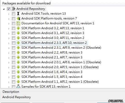Select SDK Platform Android 2.3.1 API 9 (Obsolete) item
The height and width of the screenshot is (103, 125).
pos(61,48)
